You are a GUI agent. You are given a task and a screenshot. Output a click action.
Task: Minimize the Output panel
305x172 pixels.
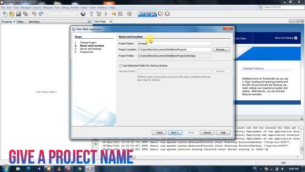(302, 118)
